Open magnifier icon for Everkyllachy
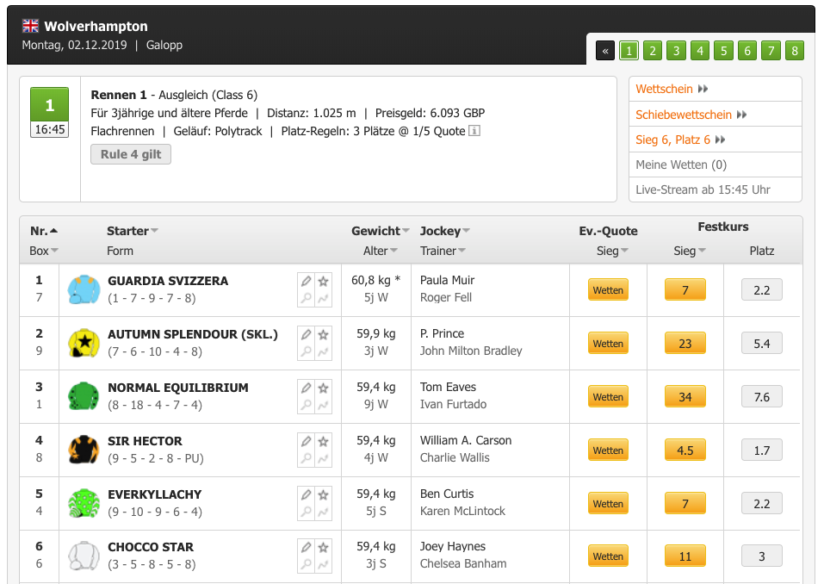 coord(306,512)
